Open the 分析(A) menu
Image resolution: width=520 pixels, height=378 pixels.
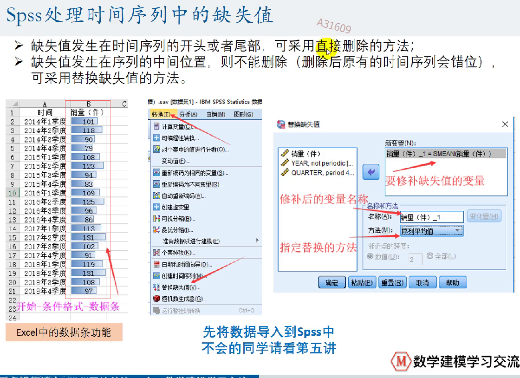point(188,114)
